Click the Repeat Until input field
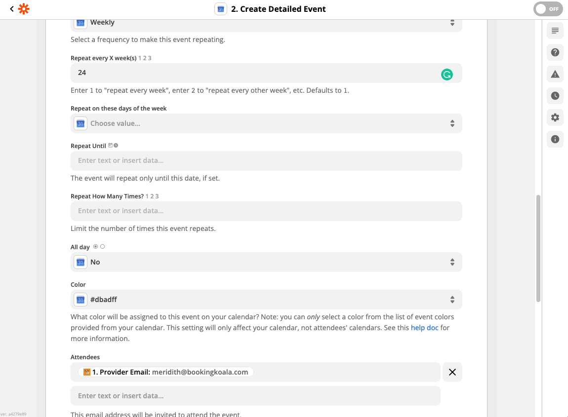The height and width of the screenshot is (417, 568). tap(266, 160)
